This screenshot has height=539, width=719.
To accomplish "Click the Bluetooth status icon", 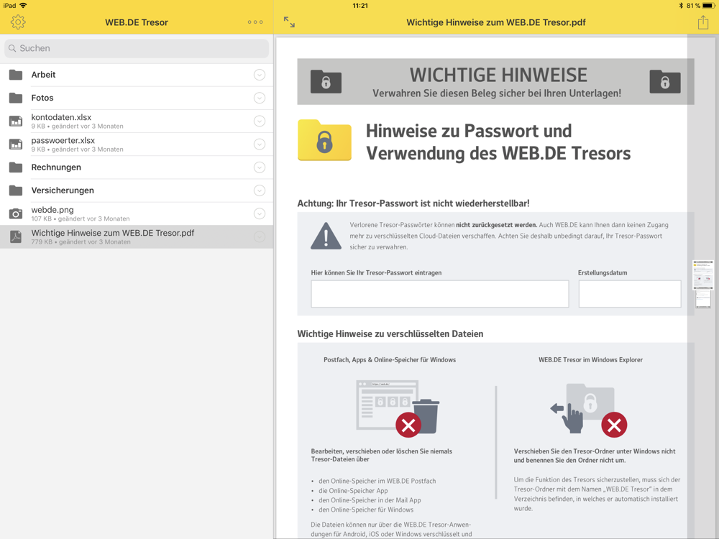I will click(x=681, y=6).
